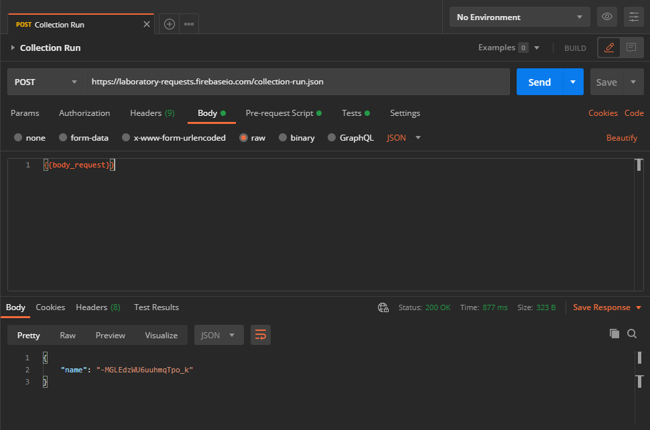Click the response body scrollbar

[639, 387]
